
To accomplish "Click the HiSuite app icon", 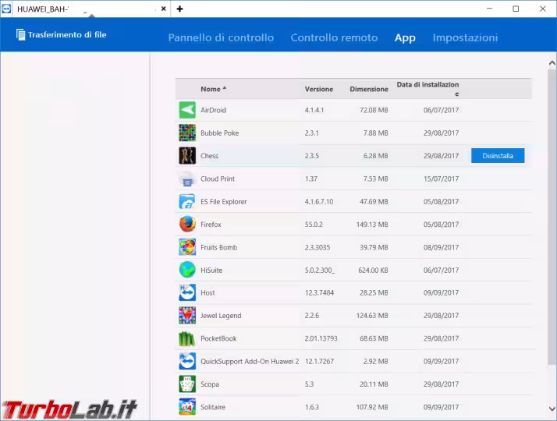I will coord(187,270).
